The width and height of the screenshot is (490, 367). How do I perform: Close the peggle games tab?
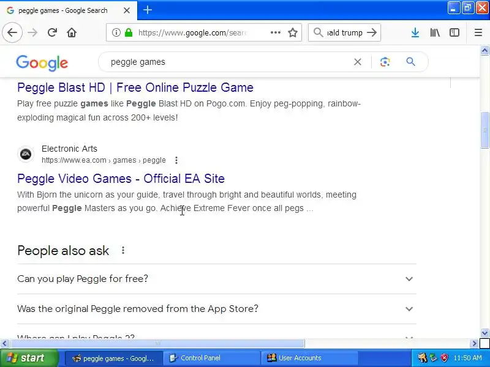[127, 10]
